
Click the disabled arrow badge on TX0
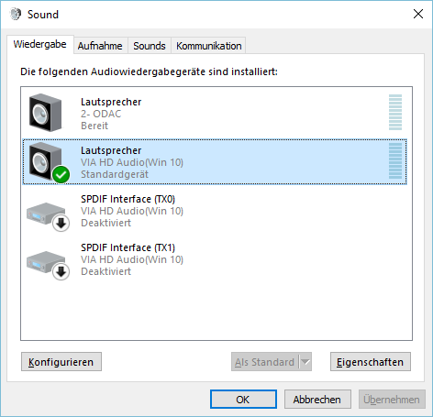click(61, 224)
